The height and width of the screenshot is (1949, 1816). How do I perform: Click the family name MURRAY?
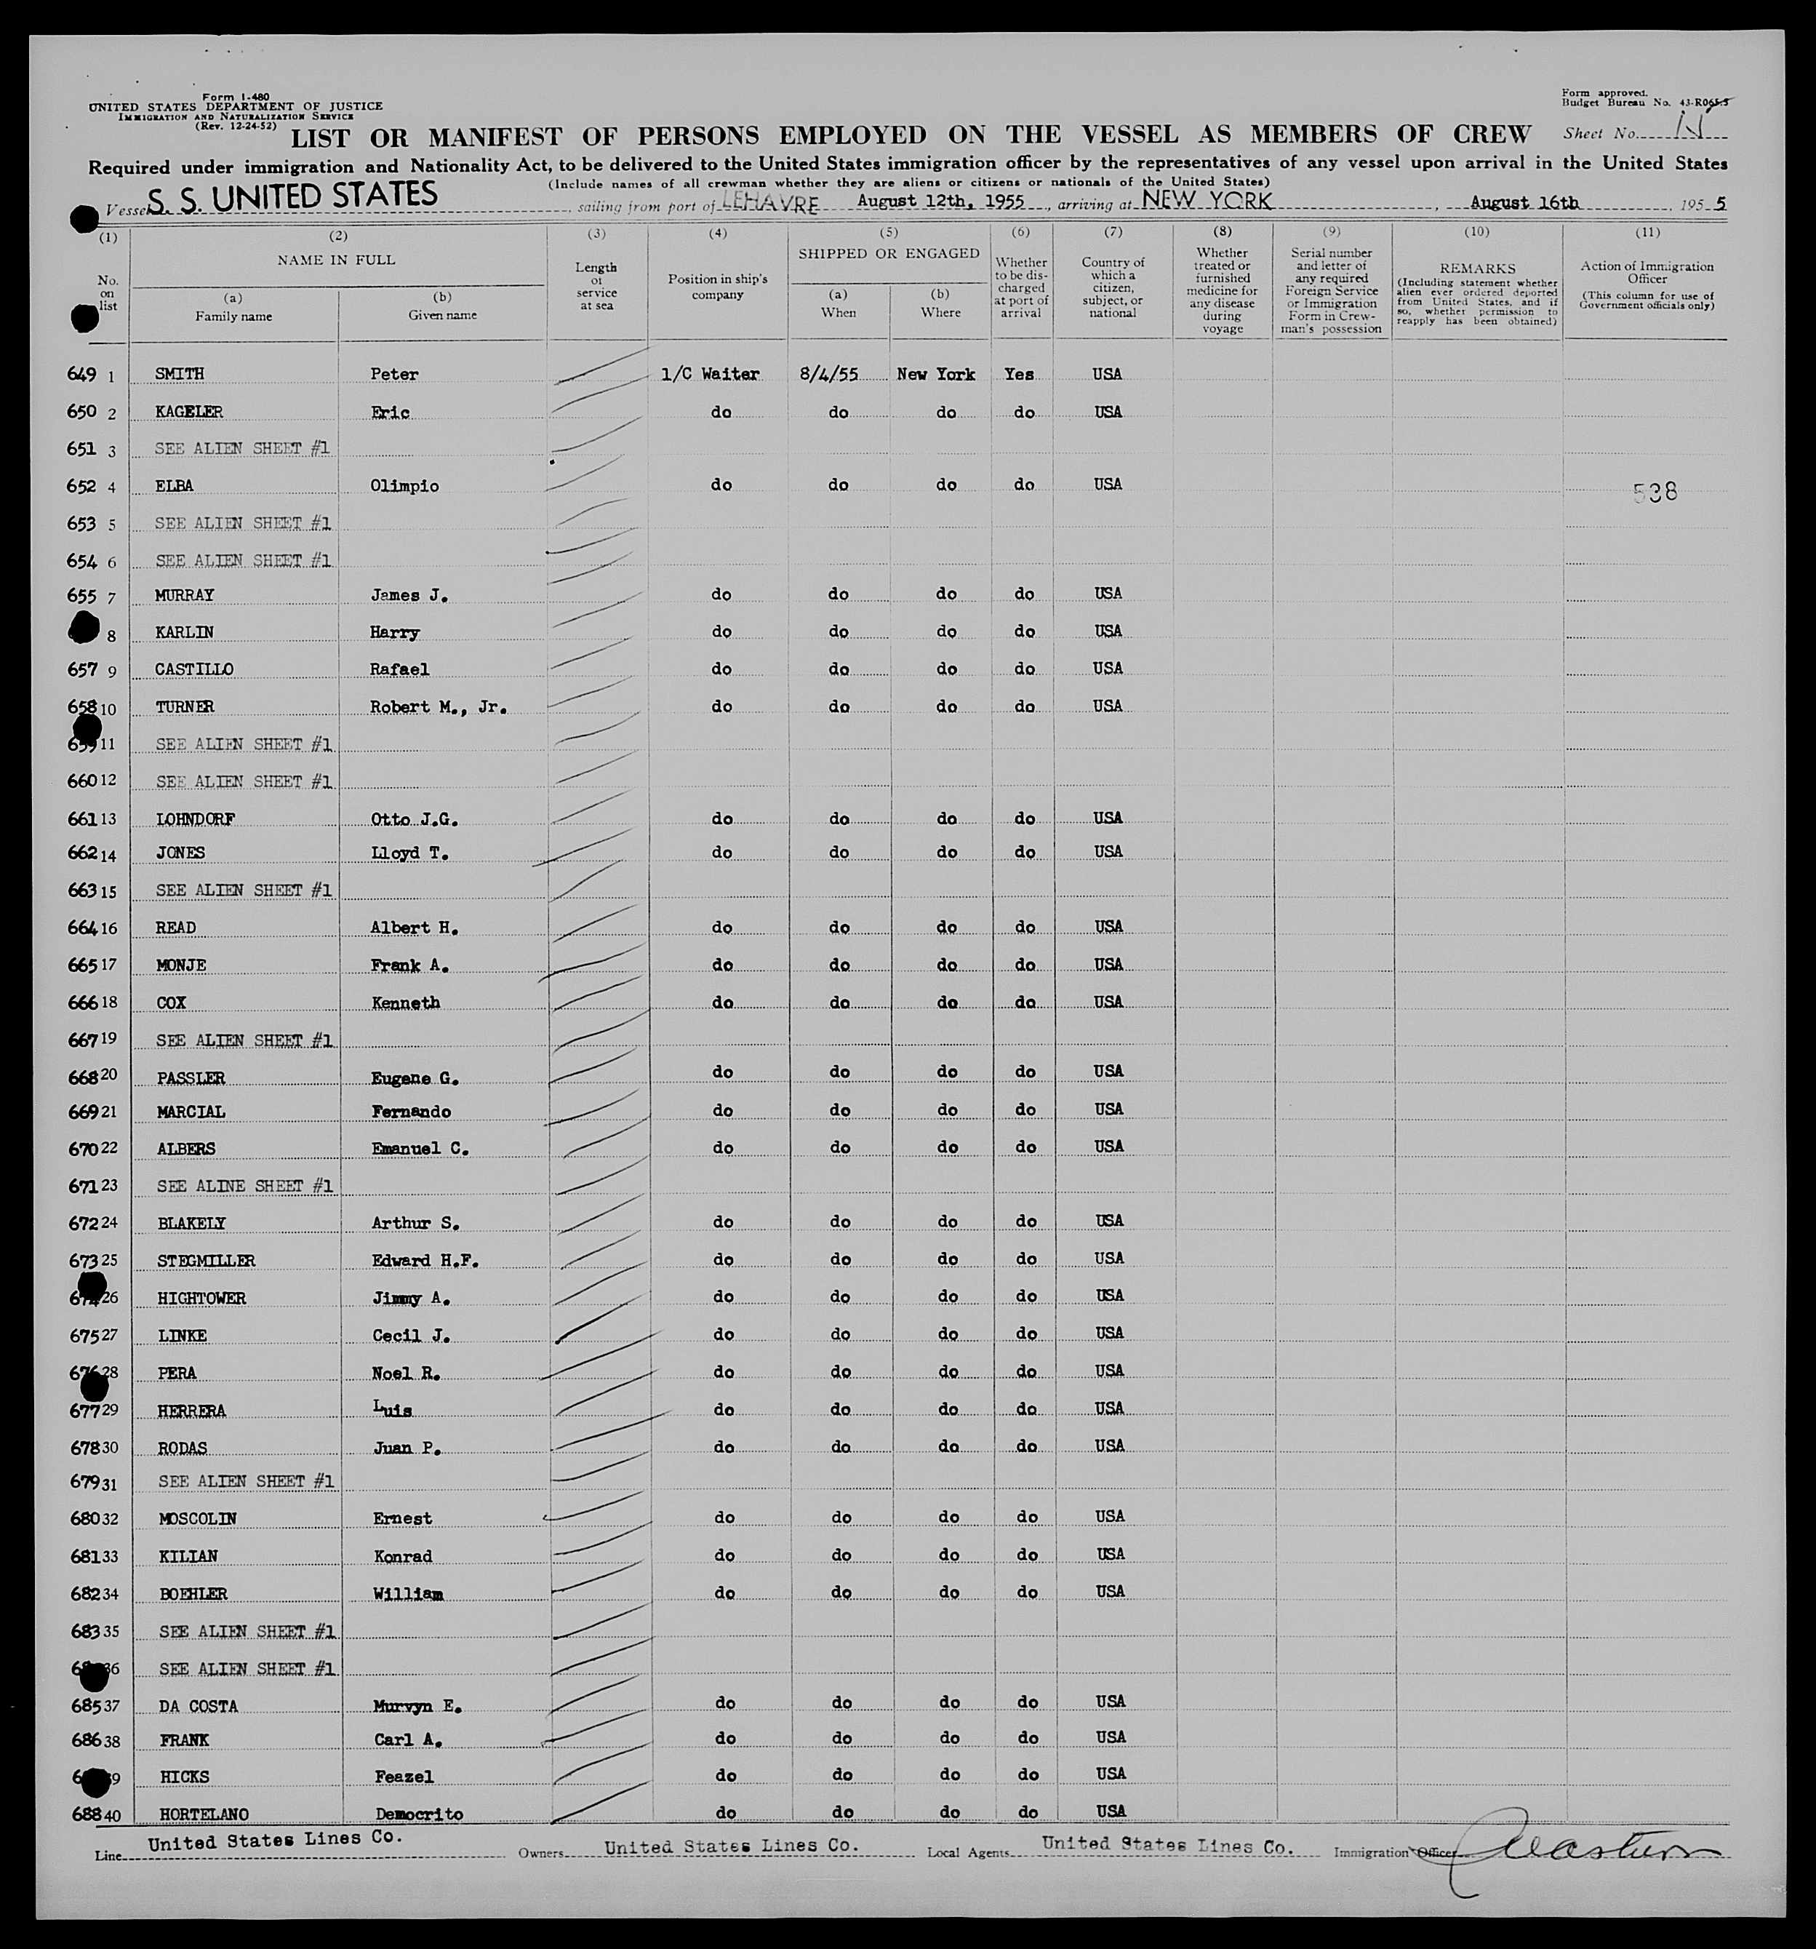pos(184,595)
